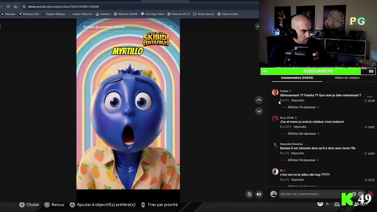Image resolution: width=377 pixels, height=212 pixels.
Task: Click the EA logo icon in bottom bar
Action: pyautogui.click(x=320, y=204)
